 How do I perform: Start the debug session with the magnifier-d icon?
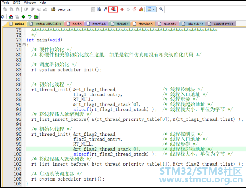(113, 9)
